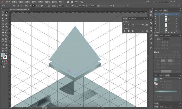Screen dimensions: 182x109
Task: Open the Asset Export panel icon
Action: point(151,48)
